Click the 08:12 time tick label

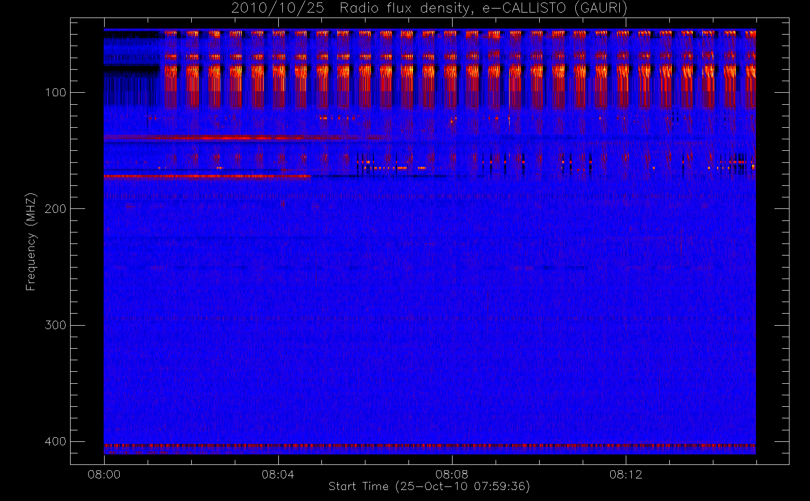click(625, 475)
